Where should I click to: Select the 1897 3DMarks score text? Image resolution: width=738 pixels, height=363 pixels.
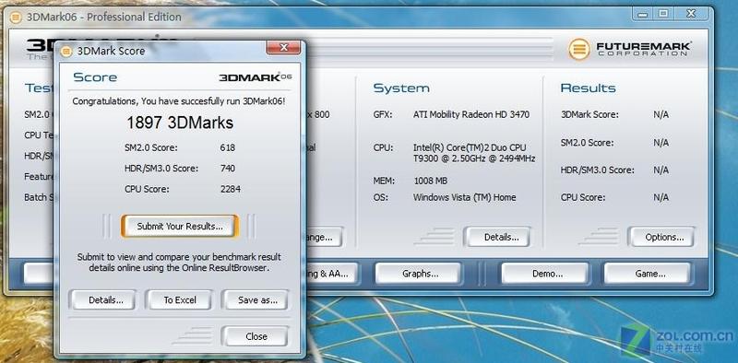[180, 123]
